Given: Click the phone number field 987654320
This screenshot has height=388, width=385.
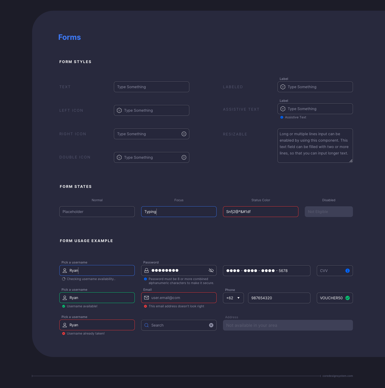Looking at the screenshot, I should click(x=279, y=298).
